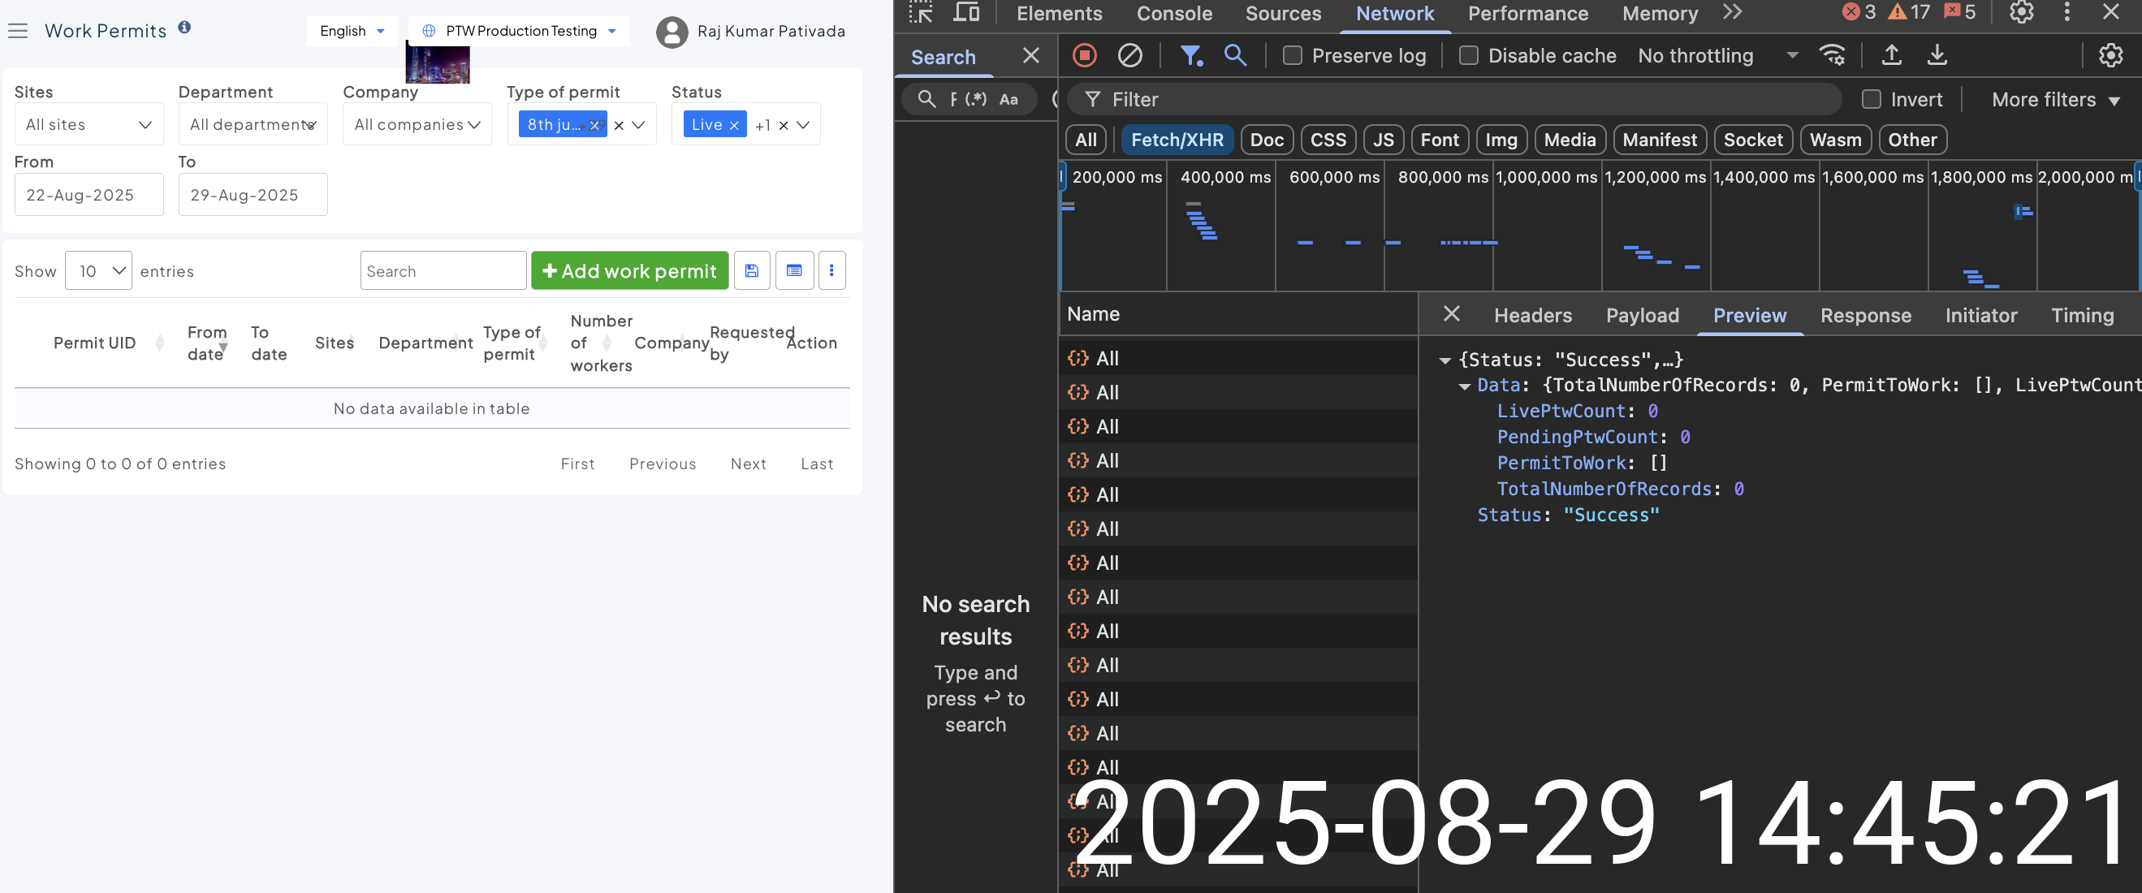The image size is (2142, 893).
Task: Enable the Preserve log checkbox
Action: (x=1292, y=56)
